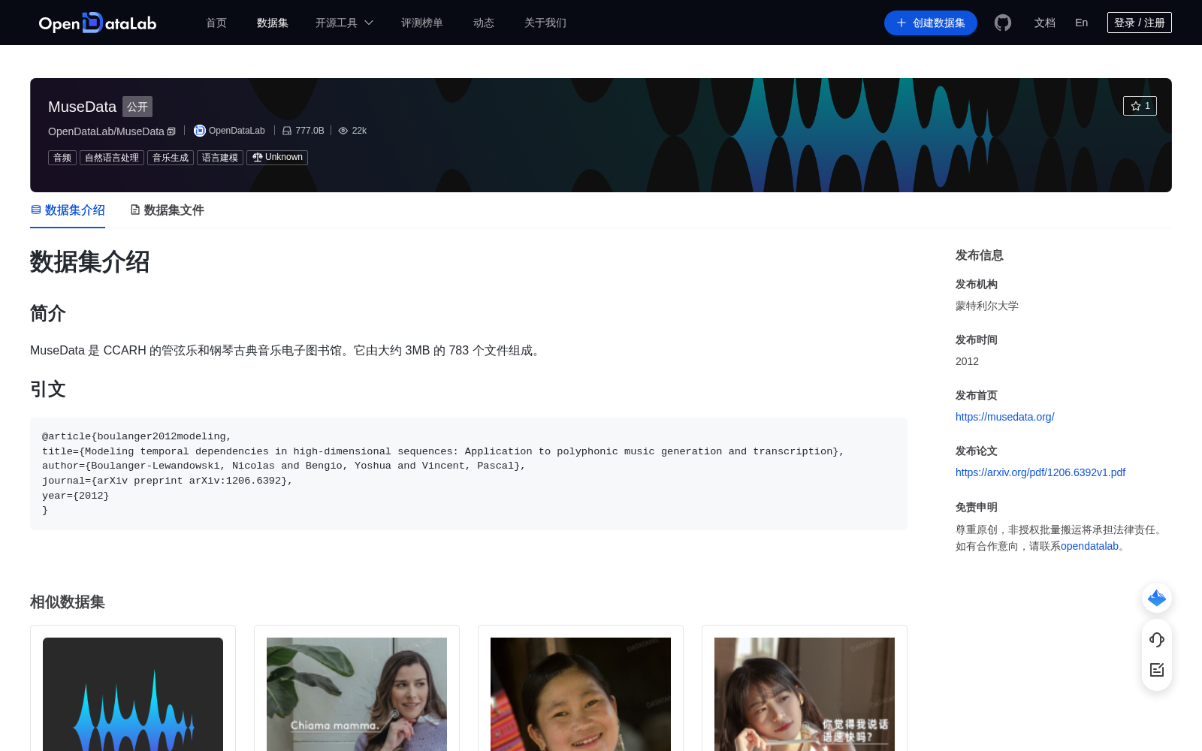Expand the 开源工具 dropdown menu
Viewport: 1202px width, 751px height.
tap(345, 23)
